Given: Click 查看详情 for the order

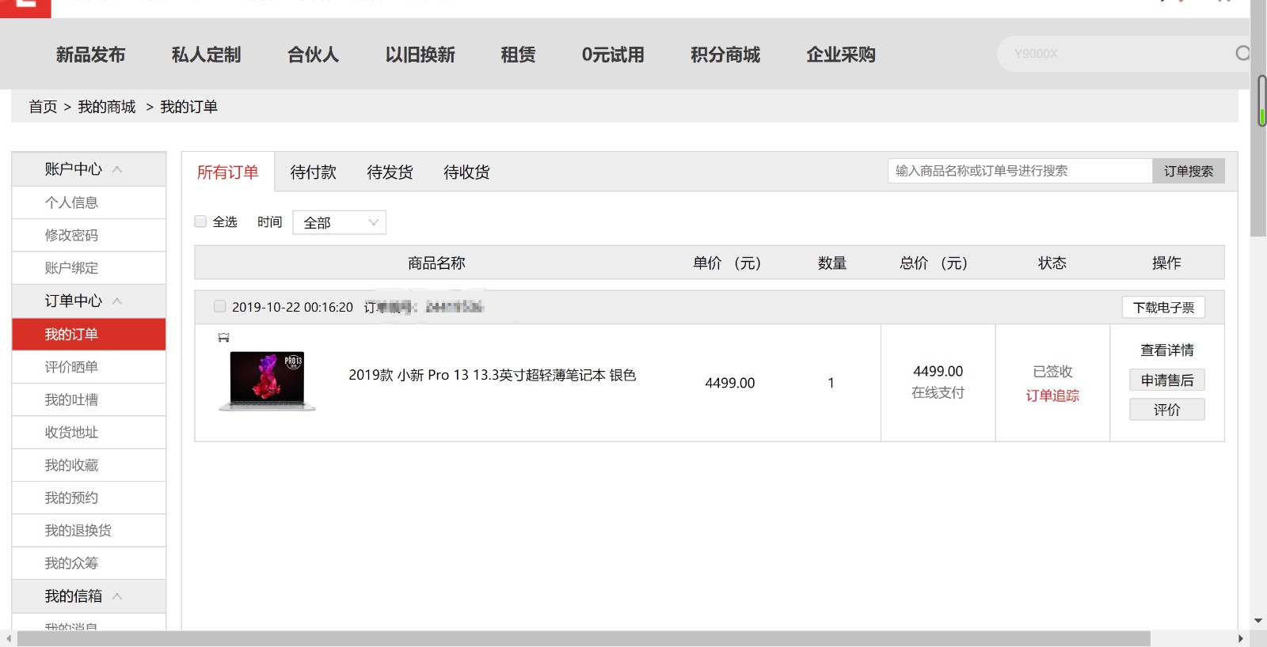Looking at the screenshot, I should [x=1167, y=350].
